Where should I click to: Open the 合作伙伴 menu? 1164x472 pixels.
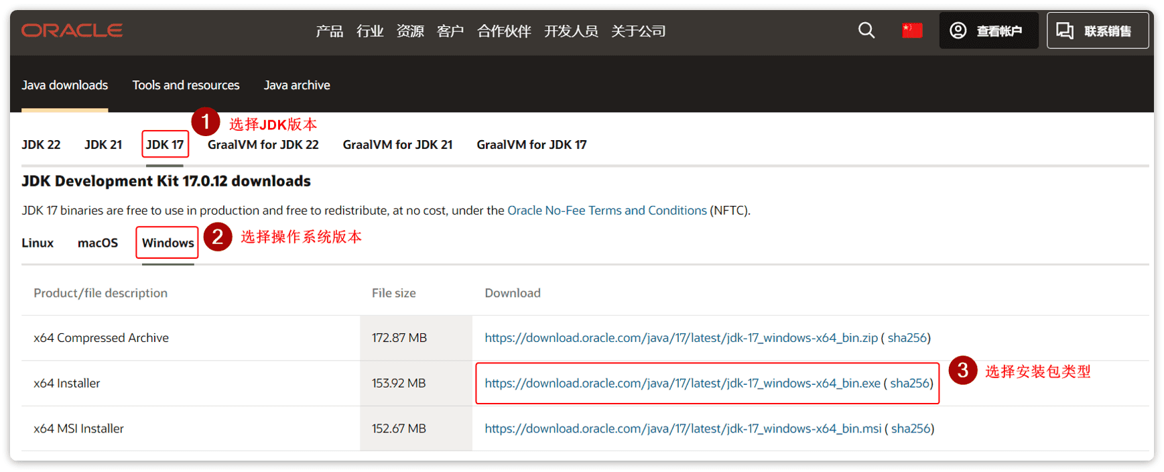click(504, 32)
